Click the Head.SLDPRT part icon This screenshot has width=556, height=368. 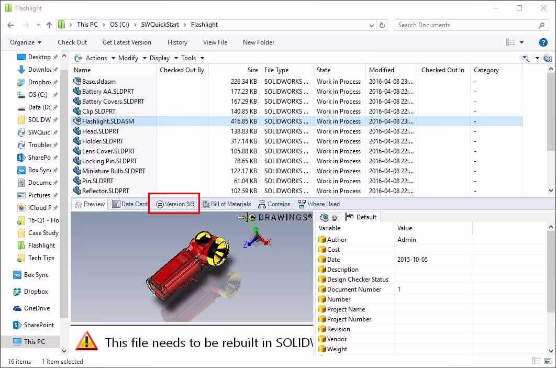point(77,131)
